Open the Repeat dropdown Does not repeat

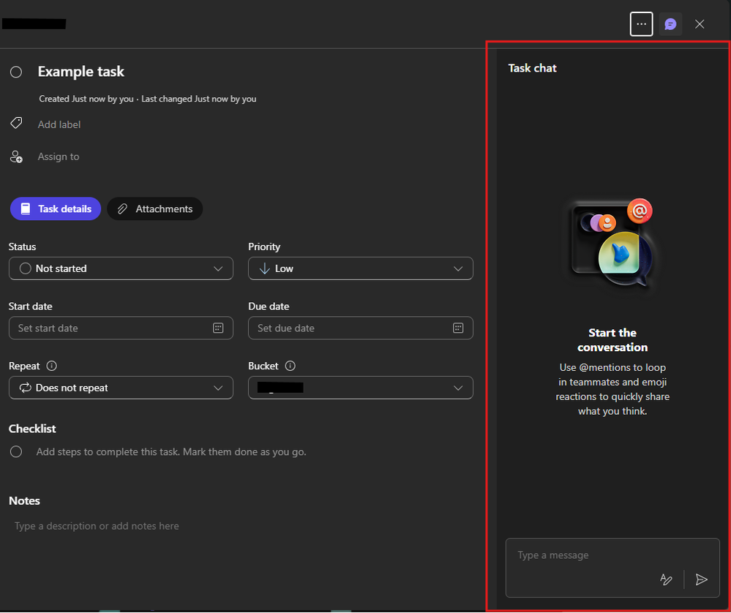(121, 388)
